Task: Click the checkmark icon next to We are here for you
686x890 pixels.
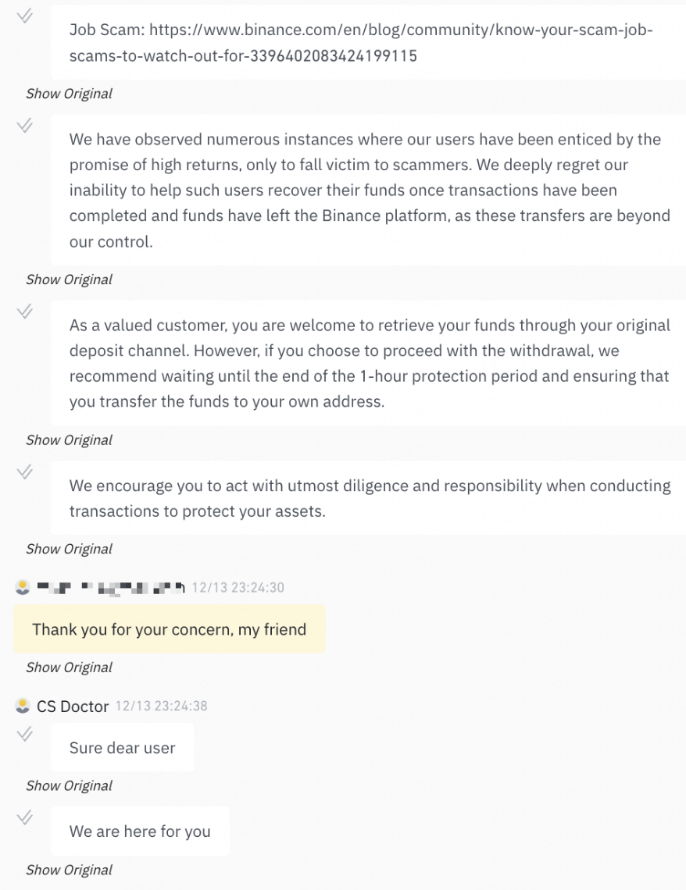Action: 25,817
